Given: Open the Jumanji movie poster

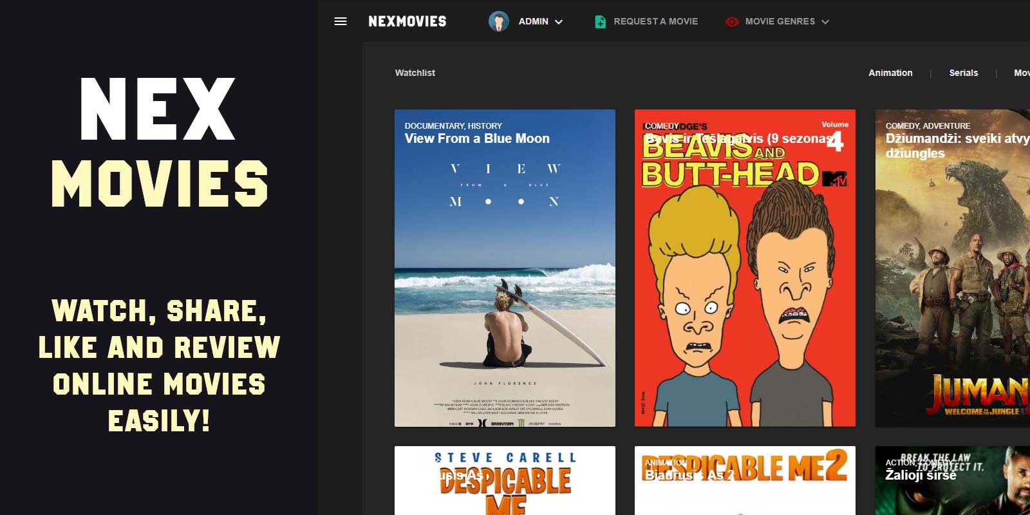Looking at the screenshot, I should click(953, 268).
